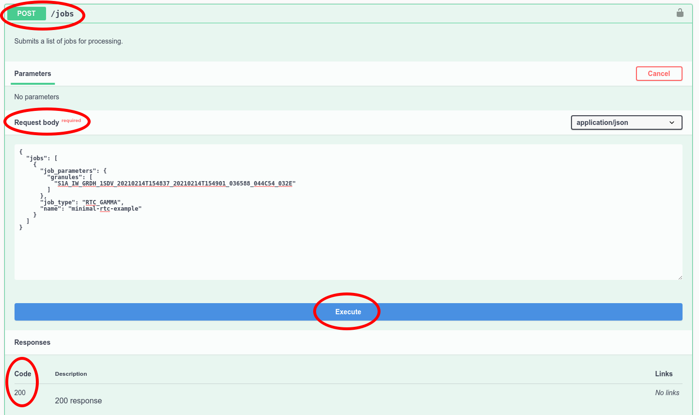The height and width of the screenshot is (415, 699).
Task: Click the authorization lock icon
Action: pos(680,13)
